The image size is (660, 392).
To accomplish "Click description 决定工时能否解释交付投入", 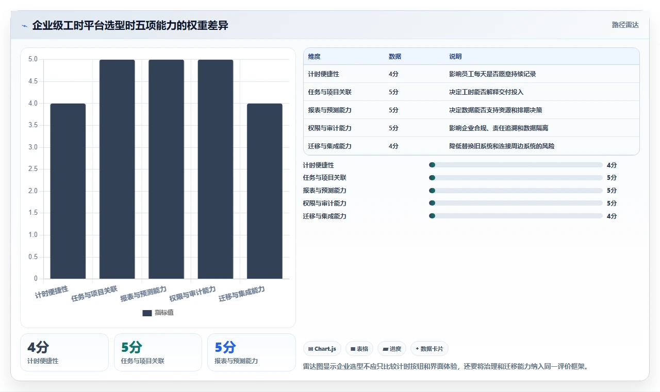I will click(486, 92).
